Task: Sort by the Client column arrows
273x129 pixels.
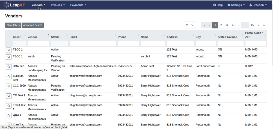Action: click(25, 35)
